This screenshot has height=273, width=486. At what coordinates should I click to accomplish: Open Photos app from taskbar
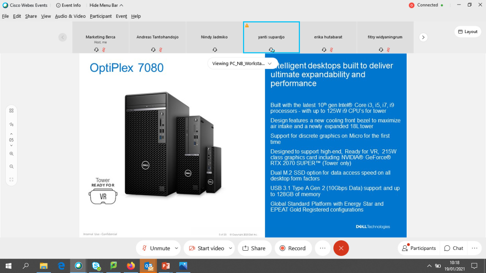click(x=183, y=266)
